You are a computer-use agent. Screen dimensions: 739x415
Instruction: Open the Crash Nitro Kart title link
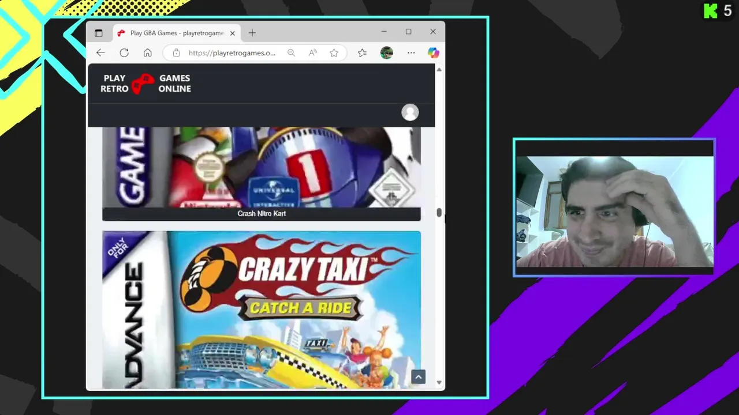click(262, 213)
